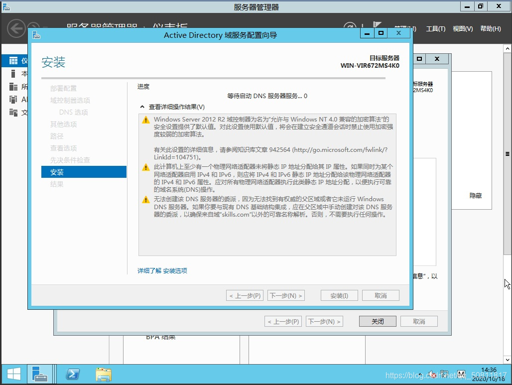The width and height of the screenshot is (512, 385).
Task: Open the Start button
Action: 14,374
